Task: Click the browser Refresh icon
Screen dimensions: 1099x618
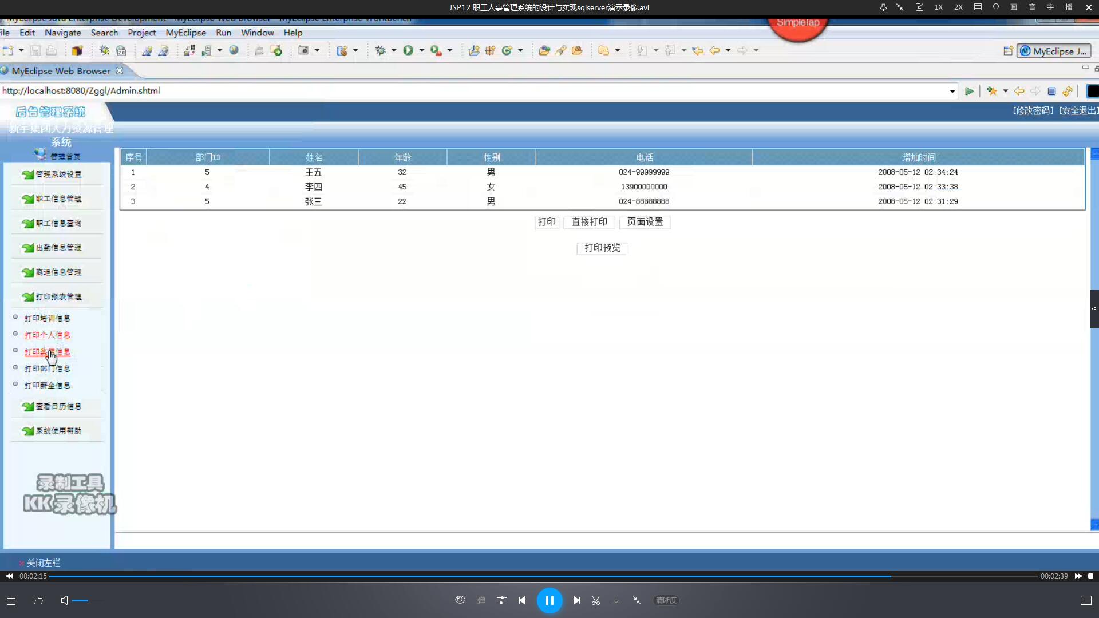Action: click(x=1068, y=91)
